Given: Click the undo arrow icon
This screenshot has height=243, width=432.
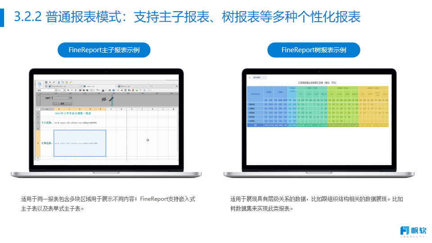Looking at the screenshot, I should [x=50, y=82].
